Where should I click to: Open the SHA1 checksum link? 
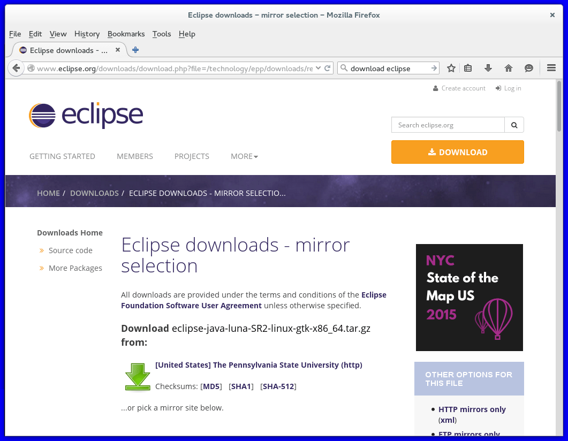pyautogui.click(x=241, y=386)
